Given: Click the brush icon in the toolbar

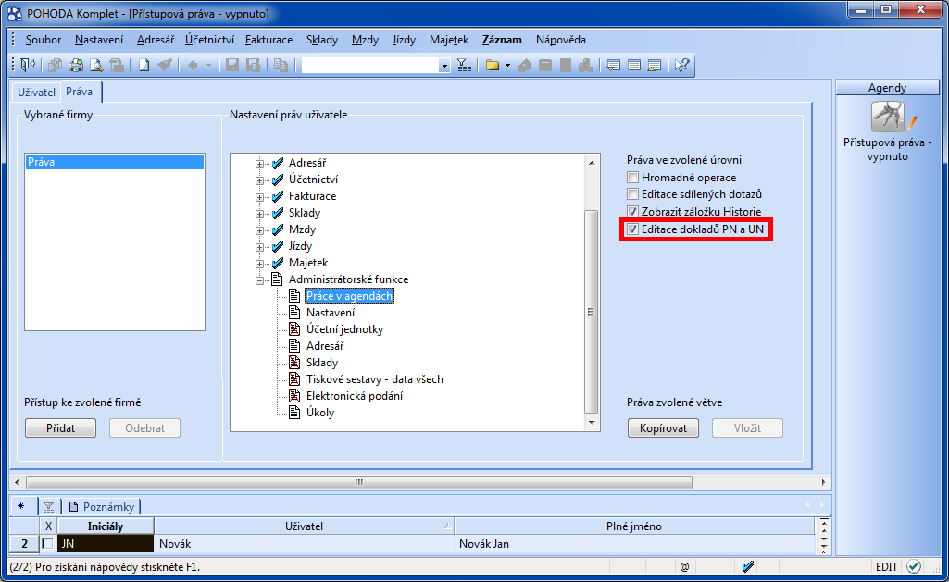Looking at the screenshot, I should point(165,65).
